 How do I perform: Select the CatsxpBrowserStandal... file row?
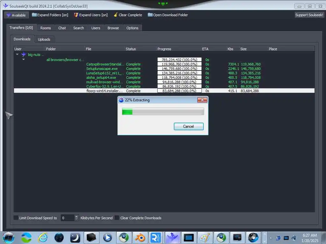(164, 64)
